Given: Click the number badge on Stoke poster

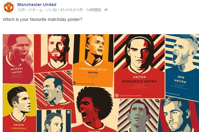Looking at the screenshot, I should pyautogui.click(x=69, y=73).
